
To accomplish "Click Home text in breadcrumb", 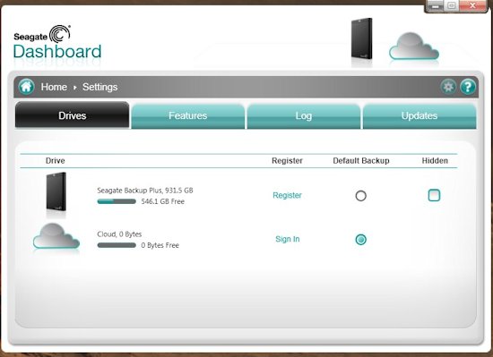I will point(54,87).
